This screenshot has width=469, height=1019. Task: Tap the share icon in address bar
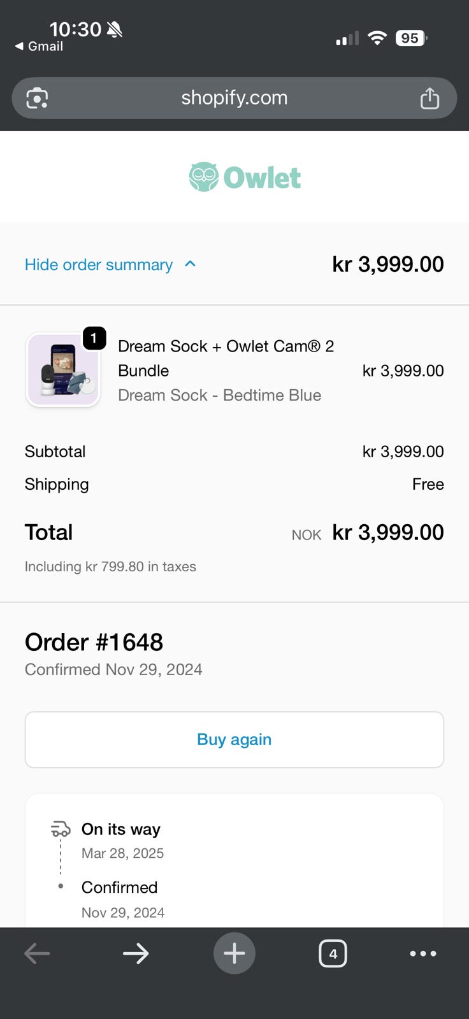429,98
